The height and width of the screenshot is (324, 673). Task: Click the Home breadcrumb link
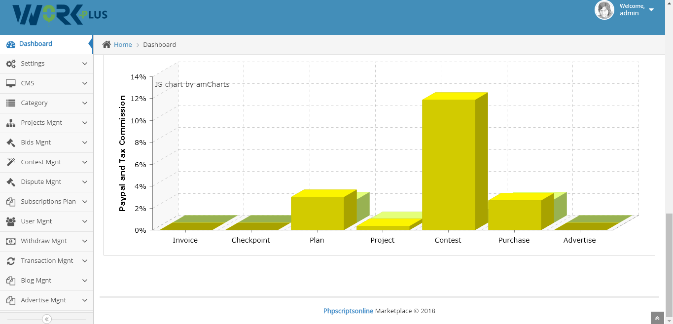point(123,44)
